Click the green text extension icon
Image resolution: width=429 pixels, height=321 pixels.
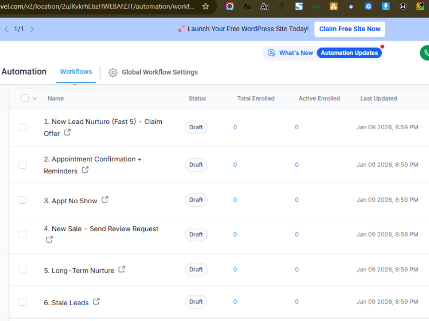click(316, 6)
